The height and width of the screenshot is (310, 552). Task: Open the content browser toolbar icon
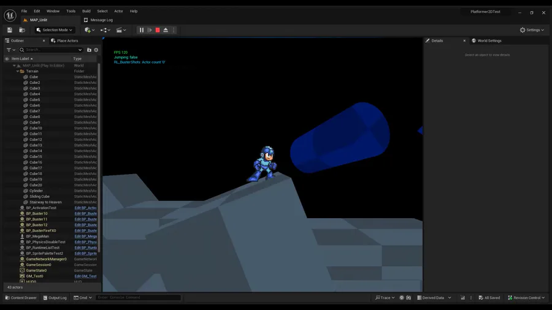[x=22, y=30]
